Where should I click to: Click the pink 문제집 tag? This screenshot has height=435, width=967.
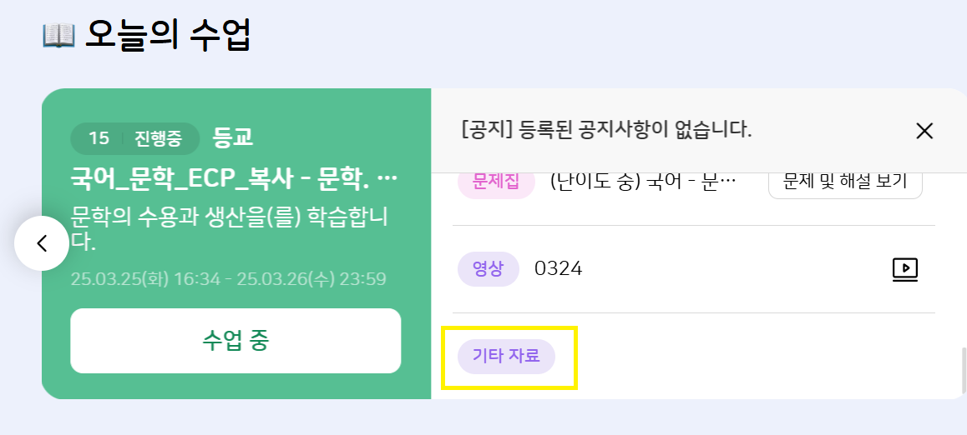click(x=496, y=181)
